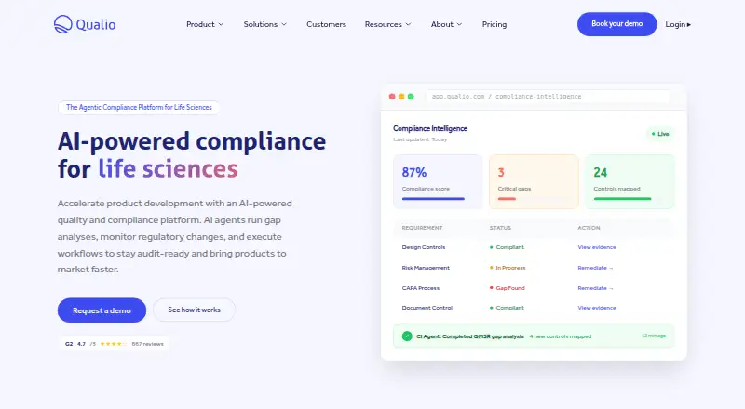
Task: Open the Login link
Action: (x=678, y=24)
